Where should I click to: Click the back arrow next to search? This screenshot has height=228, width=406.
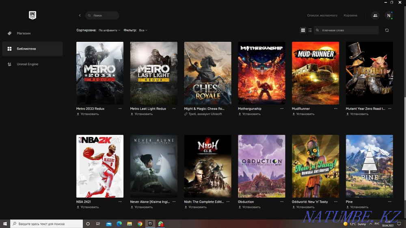(x=80, y=15)
